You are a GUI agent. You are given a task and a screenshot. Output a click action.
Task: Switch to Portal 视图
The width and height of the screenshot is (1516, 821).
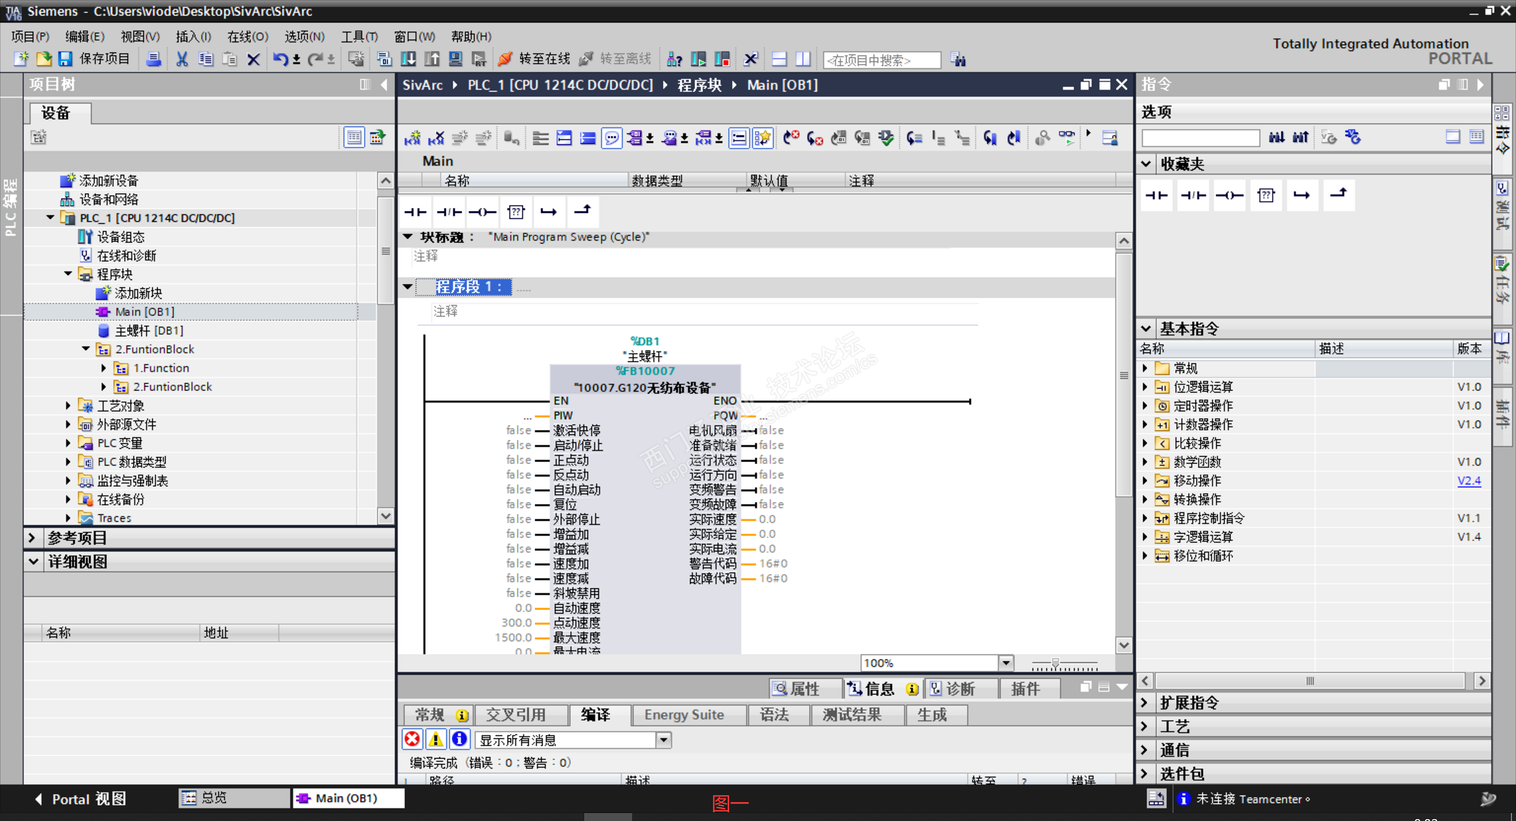tap(80, 799)
